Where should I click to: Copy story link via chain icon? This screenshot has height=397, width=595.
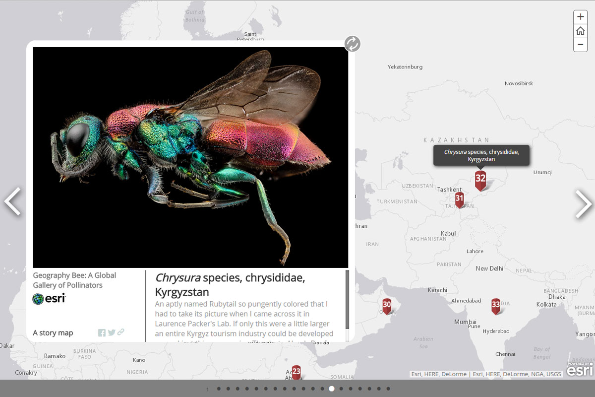pos(120,332)
